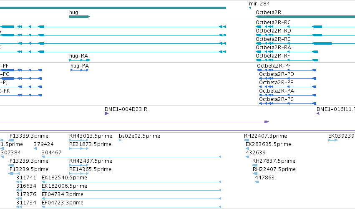Click the 432639 arrow glyph
Screen dimensions: 355x209
coord(247,157)
